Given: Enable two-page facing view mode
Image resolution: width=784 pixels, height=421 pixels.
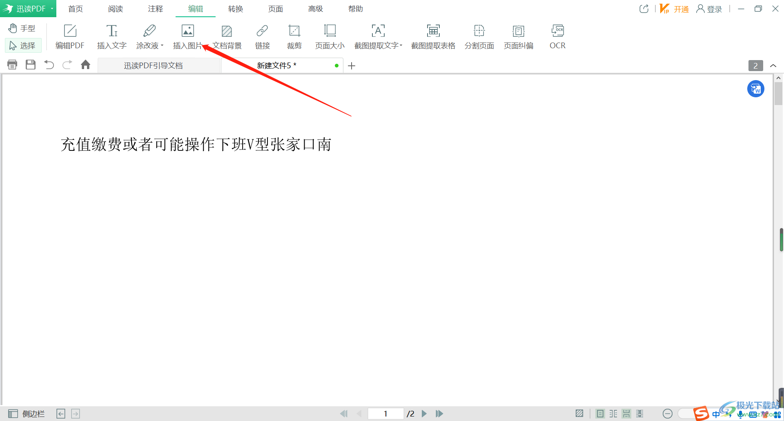Looking at the screenshot, I should 613,414.
